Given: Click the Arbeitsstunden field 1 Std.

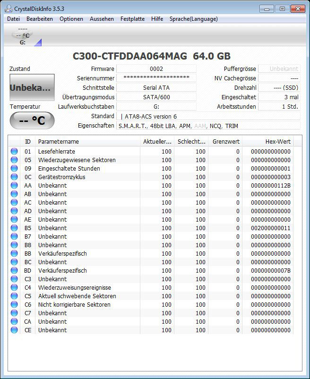Looking at the screenshot, I should click(279, 106).
